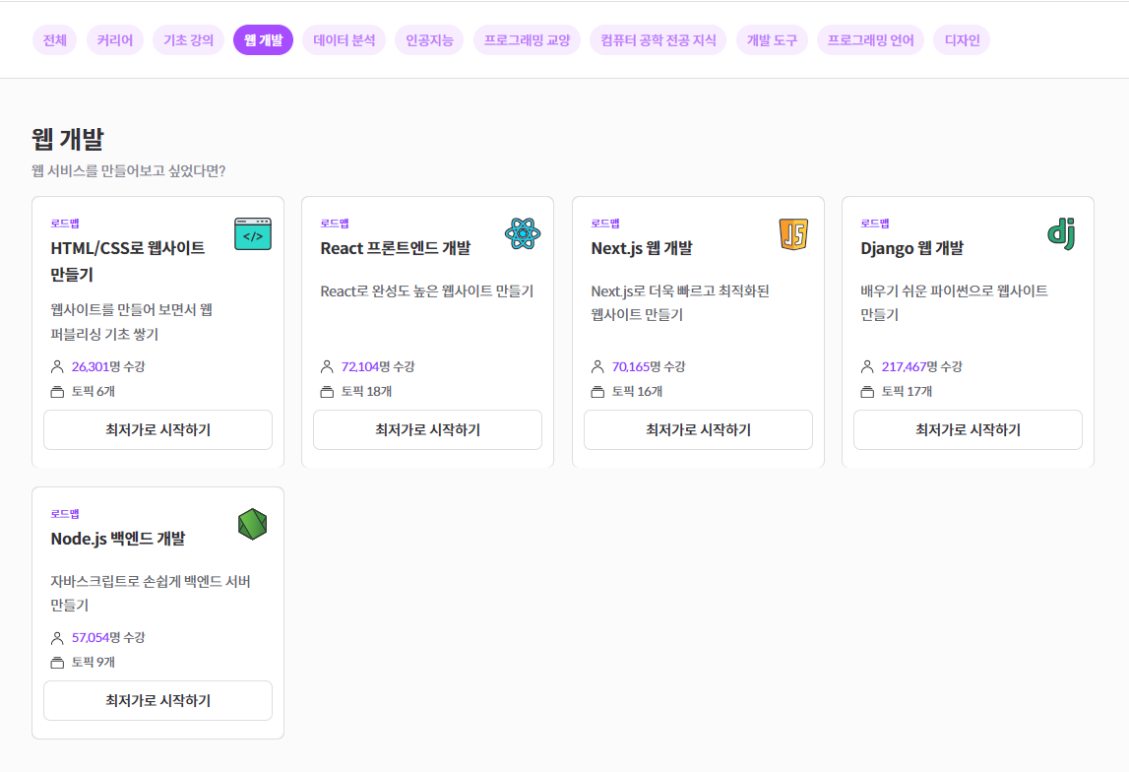Screen dimensions: 1129x772
Task: Switch to the 디자인 category
Action: pos(962,40)
